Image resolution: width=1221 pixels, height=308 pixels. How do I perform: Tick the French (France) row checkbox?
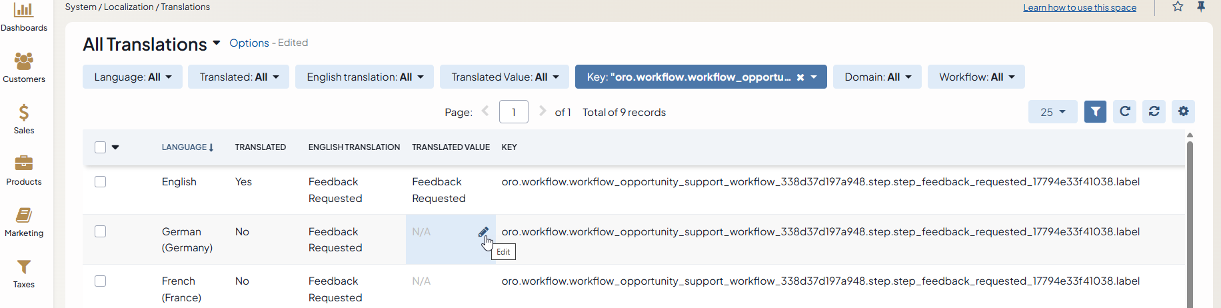coord(101,281)
